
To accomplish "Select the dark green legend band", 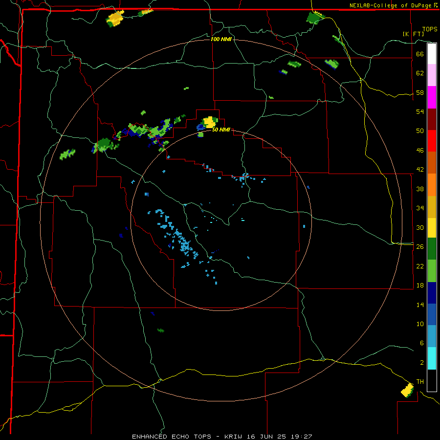I will click(x=432, y=249).
